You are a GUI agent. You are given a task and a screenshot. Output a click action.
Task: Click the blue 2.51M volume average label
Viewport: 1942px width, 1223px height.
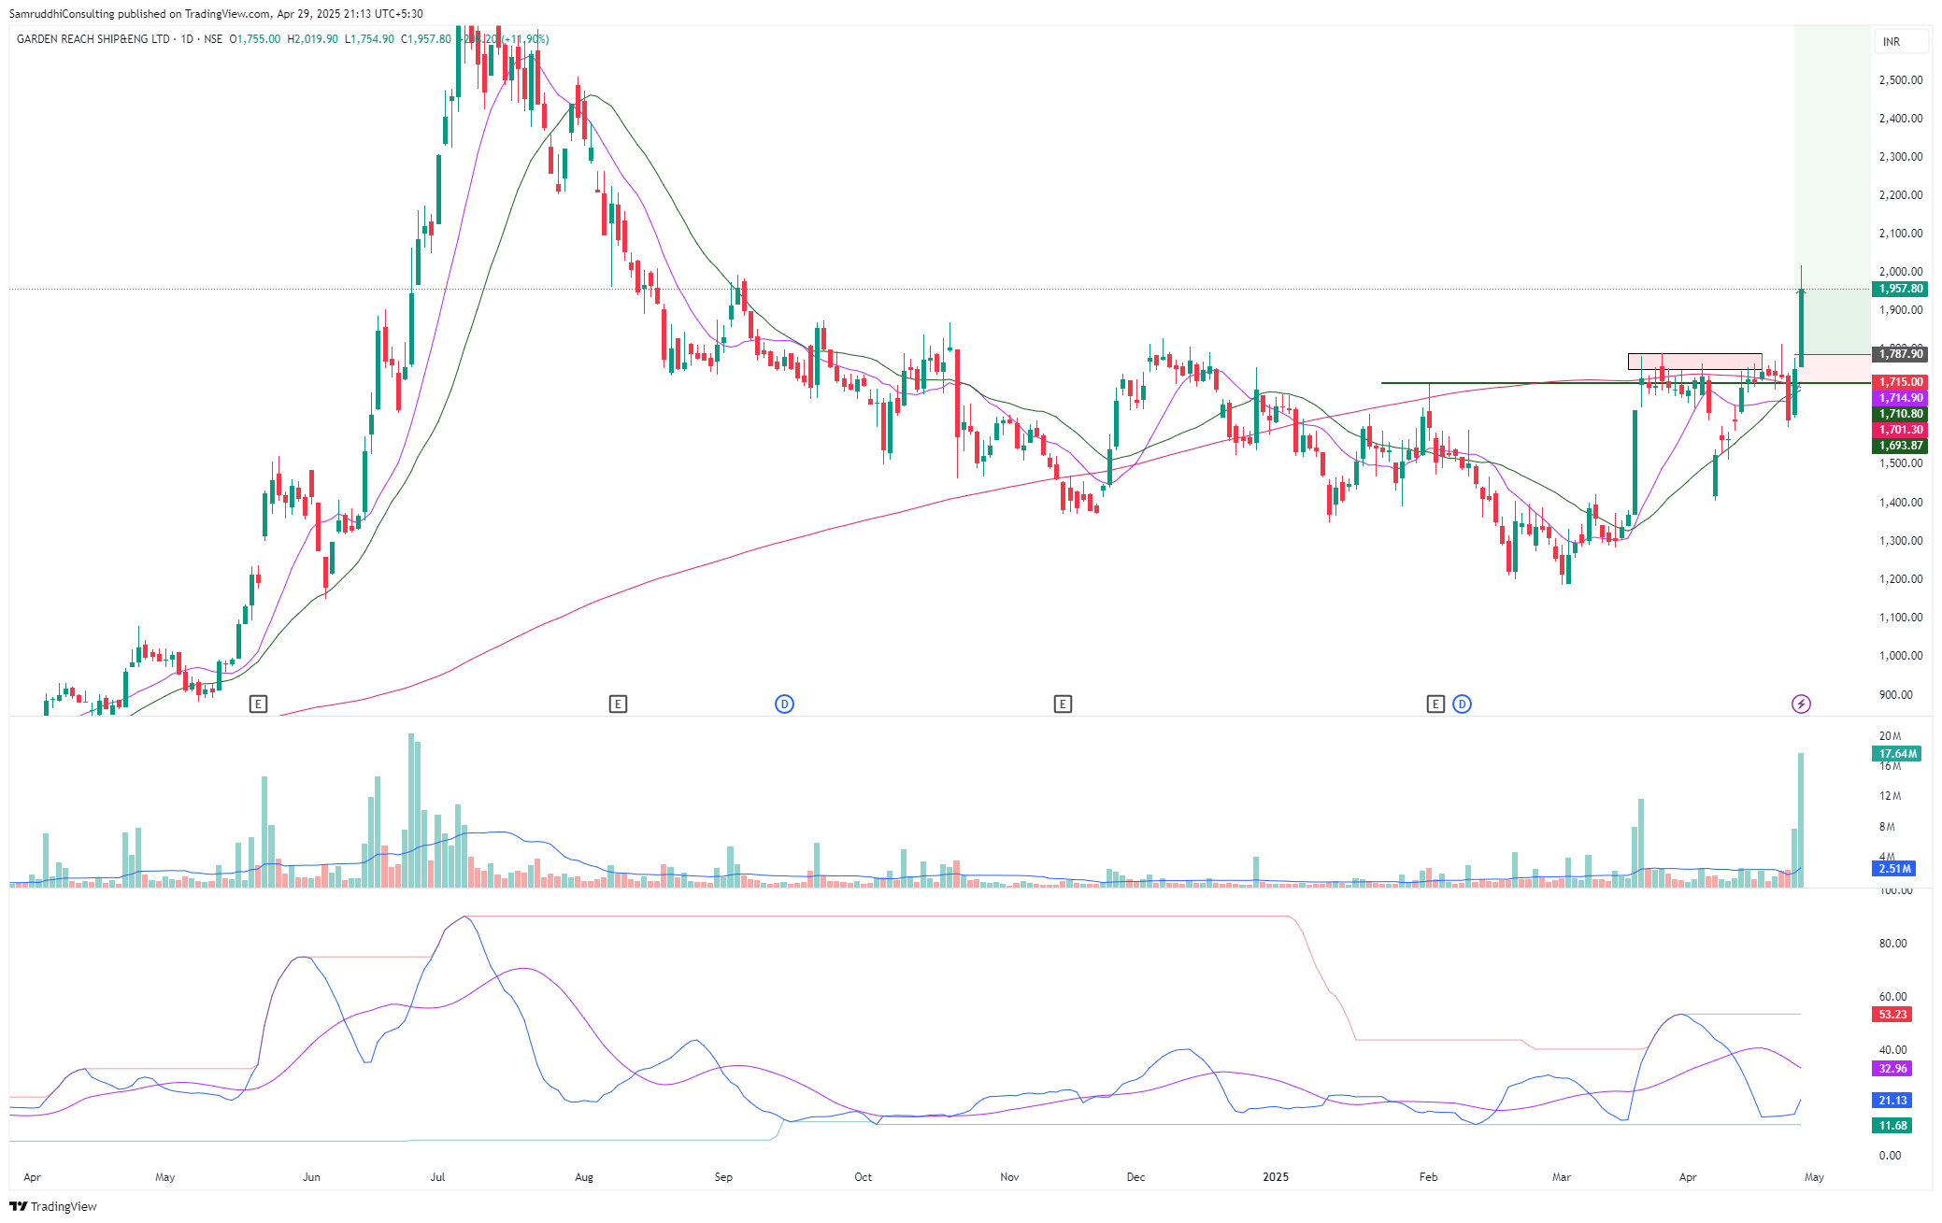1895,869
